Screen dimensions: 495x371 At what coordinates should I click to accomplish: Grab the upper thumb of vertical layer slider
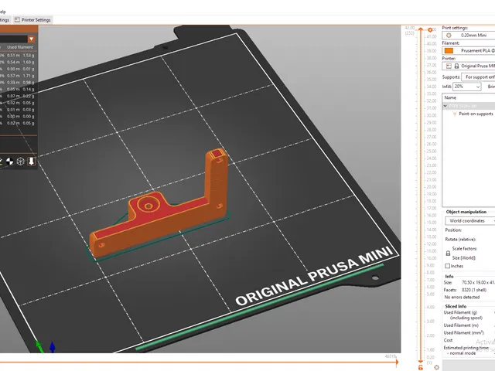421,29
